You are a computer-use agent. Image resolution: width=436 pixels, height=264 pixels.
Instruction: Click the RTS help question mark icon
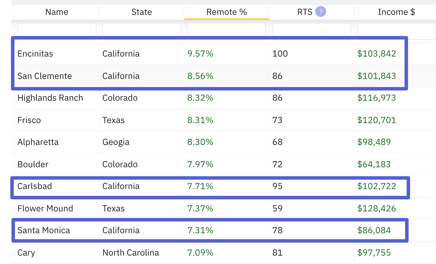coord(320,12)
